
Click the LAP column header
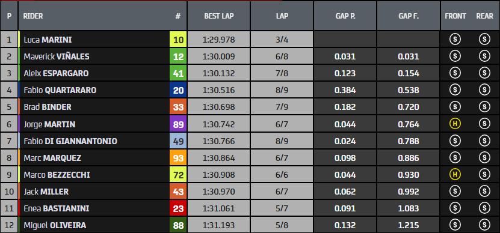coord(282,16)
